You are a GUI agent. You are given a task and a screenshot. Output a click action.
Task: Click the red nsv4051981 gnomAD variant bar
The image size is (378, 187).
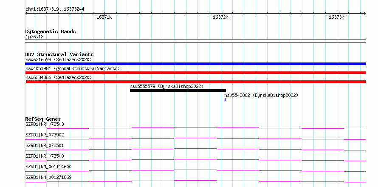tap(195, 73)
